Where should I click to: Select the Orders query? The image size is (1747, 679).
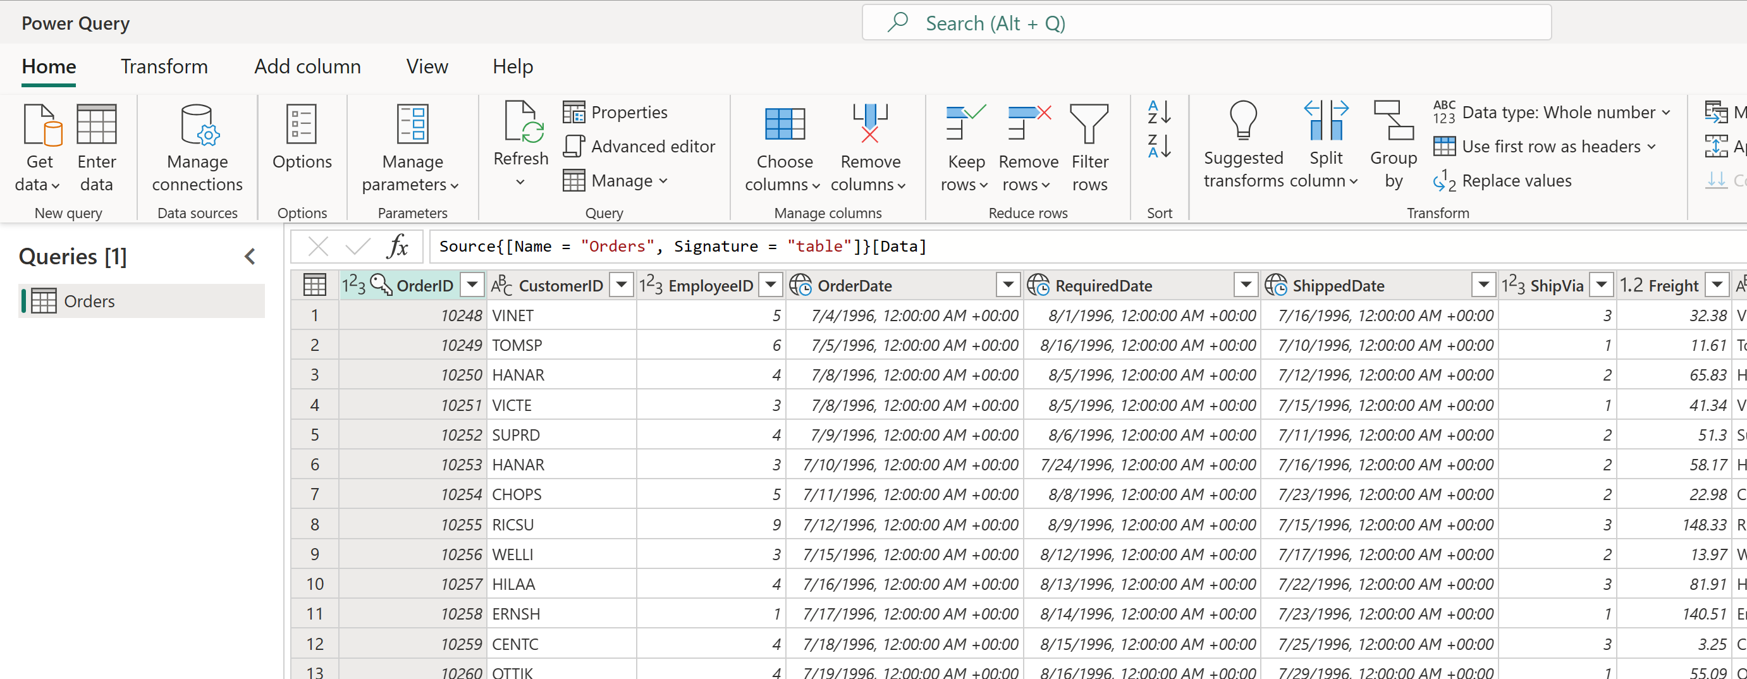[142, 301]
